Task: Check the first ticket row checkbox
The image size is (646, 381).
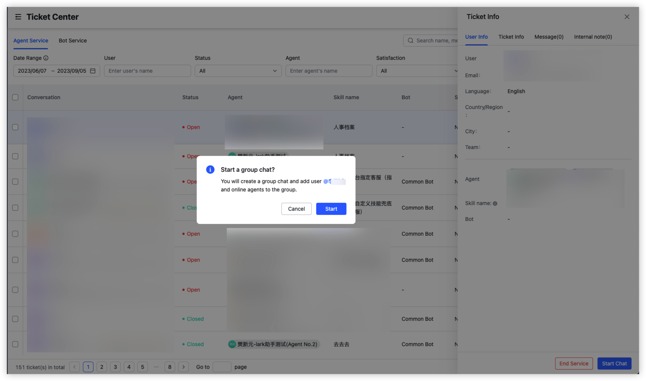Action: [15, 127]
